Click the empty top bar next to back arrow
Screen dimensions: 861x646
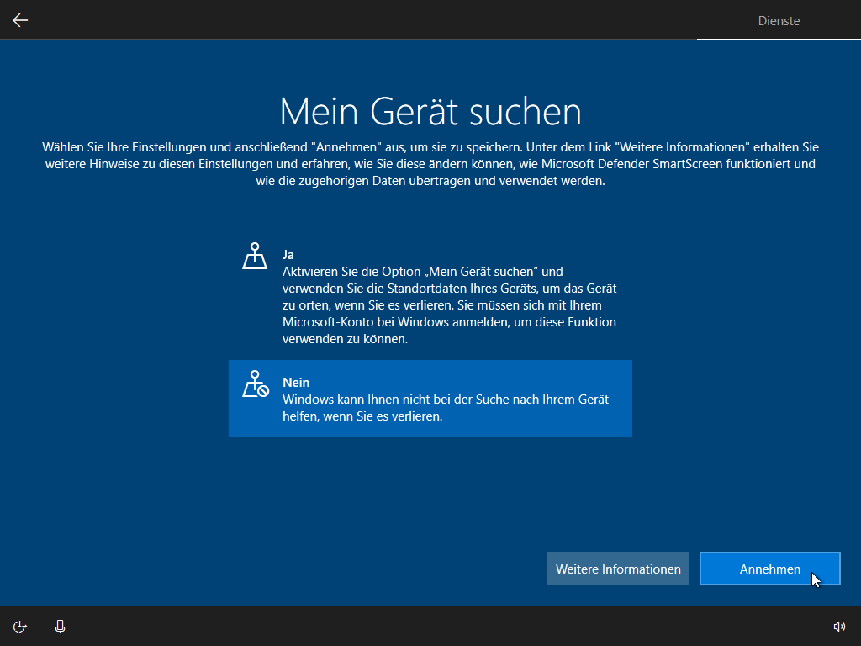[x=336, y=20]
